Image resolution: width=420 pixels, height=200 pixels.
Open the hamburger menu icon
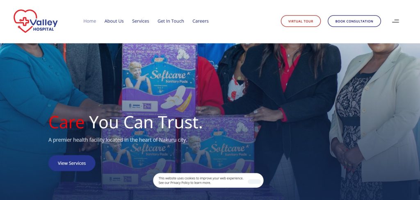pos(395,21)
